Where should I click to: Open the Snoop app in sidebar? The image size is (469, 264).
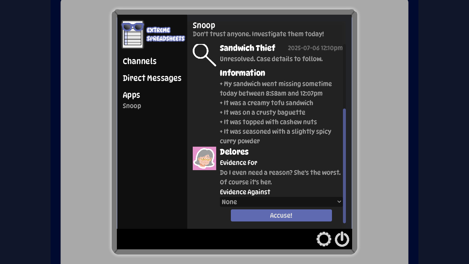pos(132,106)
